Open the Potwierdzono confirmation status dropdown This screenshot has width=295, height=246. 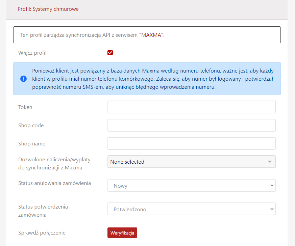pyautogui.click(x=191, y=209)
